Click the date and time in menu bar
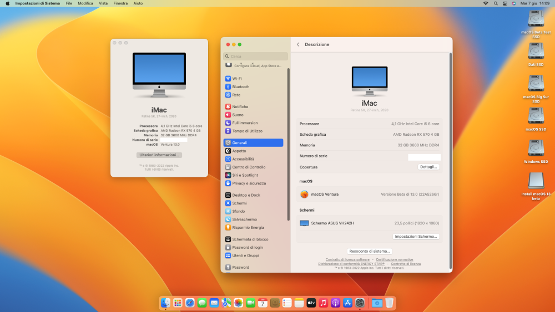The height and width of the screenshot is (312, 555). (535, 3)
